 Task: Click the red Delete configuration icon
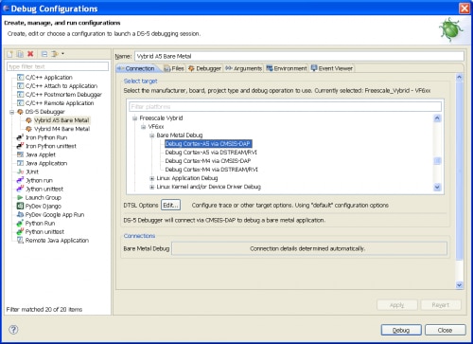click(30, 54)
